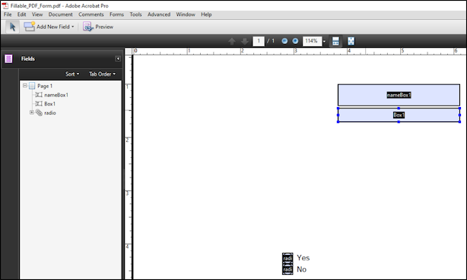Expand the radio field group
Screen dimensions: 467x280
click(x=32, y=112)
